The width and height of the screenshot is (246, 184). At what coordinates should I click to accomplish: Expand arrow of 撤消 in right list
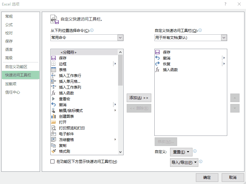224,58
